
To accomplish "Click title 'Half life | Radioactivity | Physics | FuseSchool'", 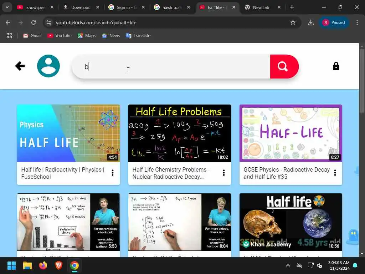I will [x=63, y=173].
